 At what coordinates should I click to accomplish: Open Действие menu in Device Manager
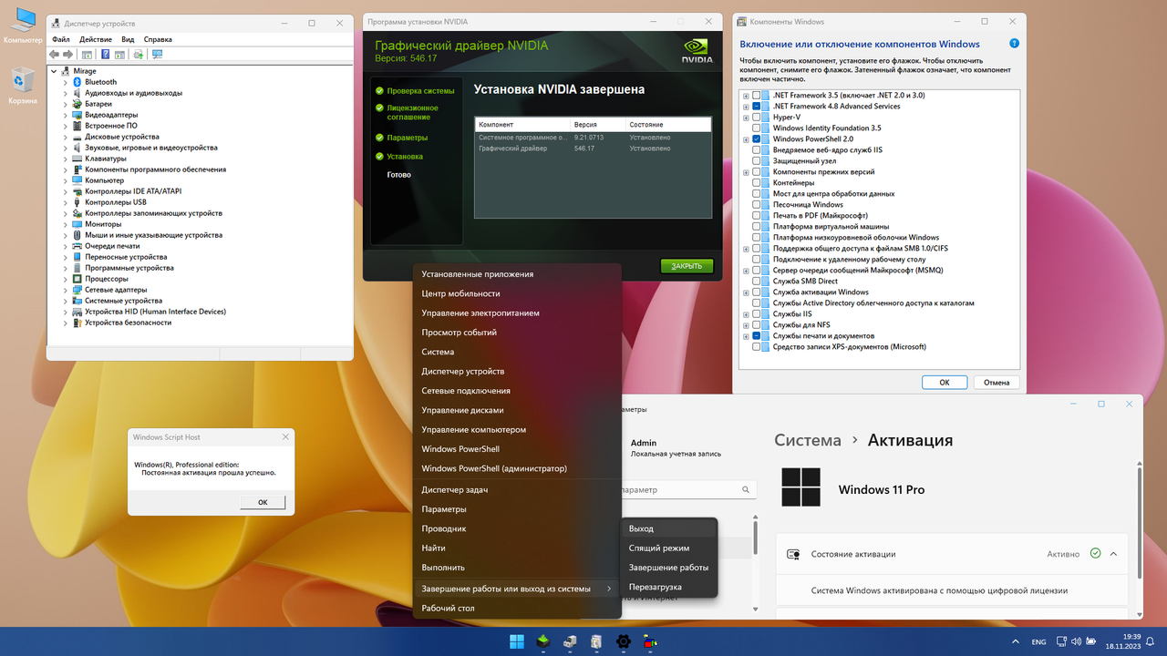coord(96,39)
